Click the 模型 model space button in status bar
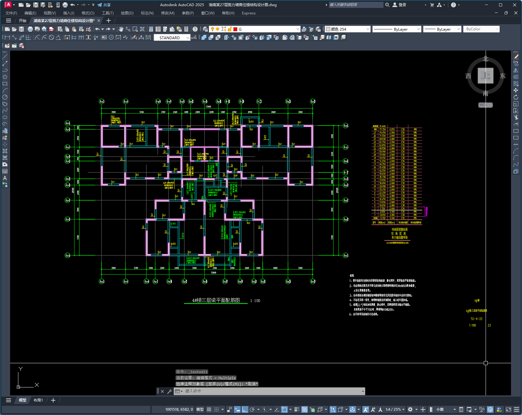This screenshot has height=415, width=522. coord(200,409)
